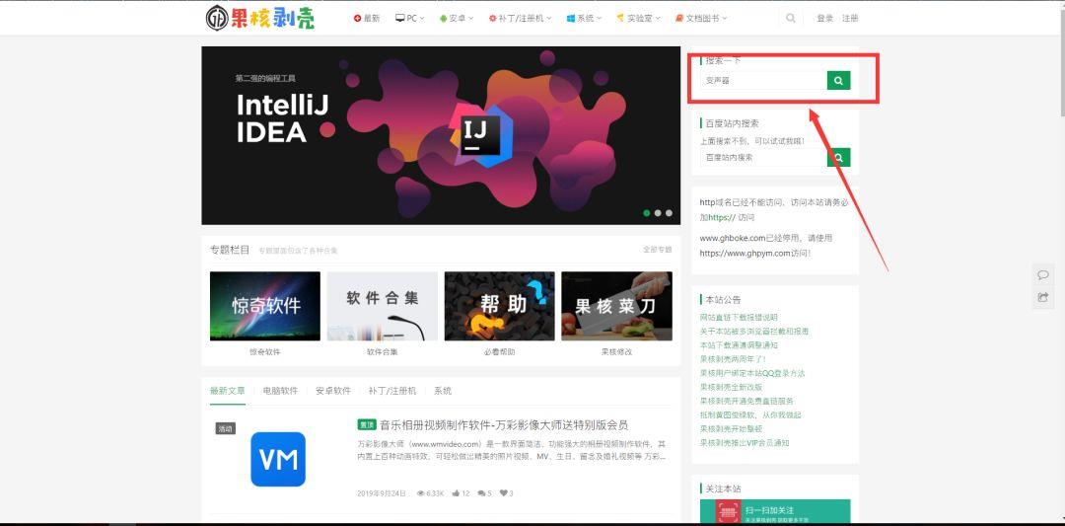Switch to the 电脑软件 tab

[x=280, y=391]
